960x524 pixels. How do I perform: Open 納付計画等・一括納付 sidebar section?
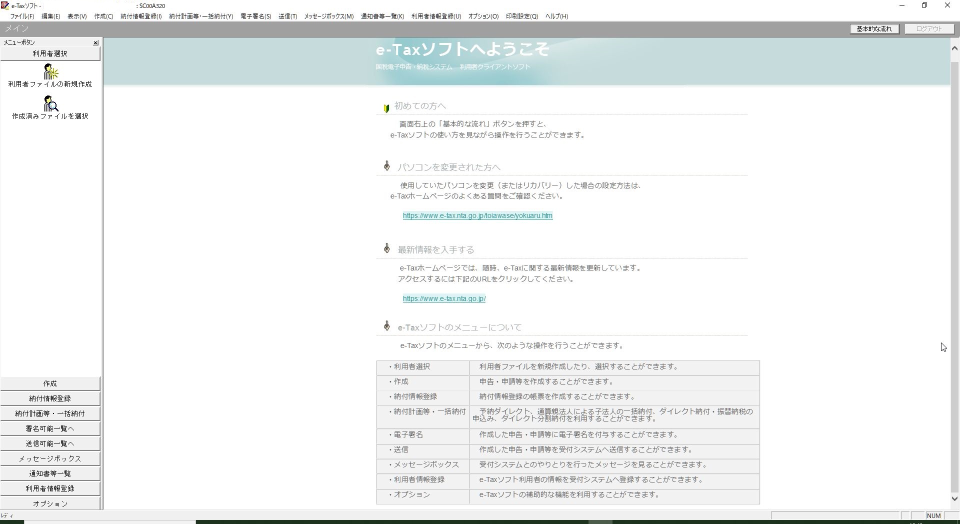(x=50, y=413)
